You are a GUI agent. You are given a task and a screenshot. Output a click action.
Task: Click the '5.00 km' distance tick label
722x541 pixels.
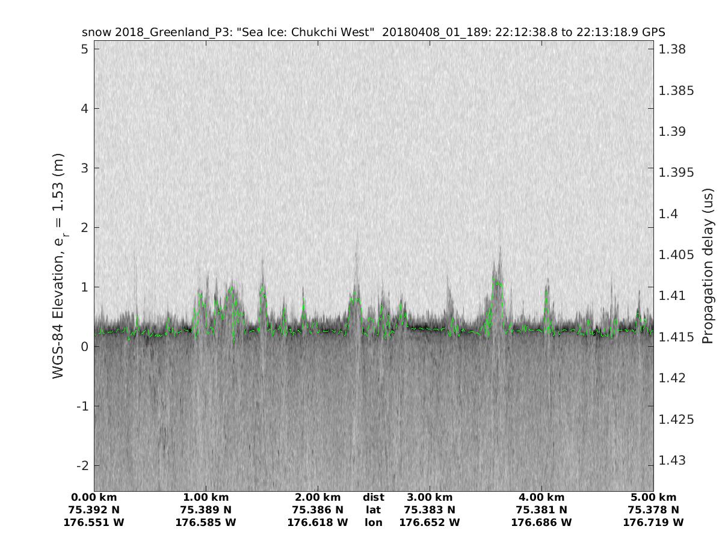pos(653,497)
